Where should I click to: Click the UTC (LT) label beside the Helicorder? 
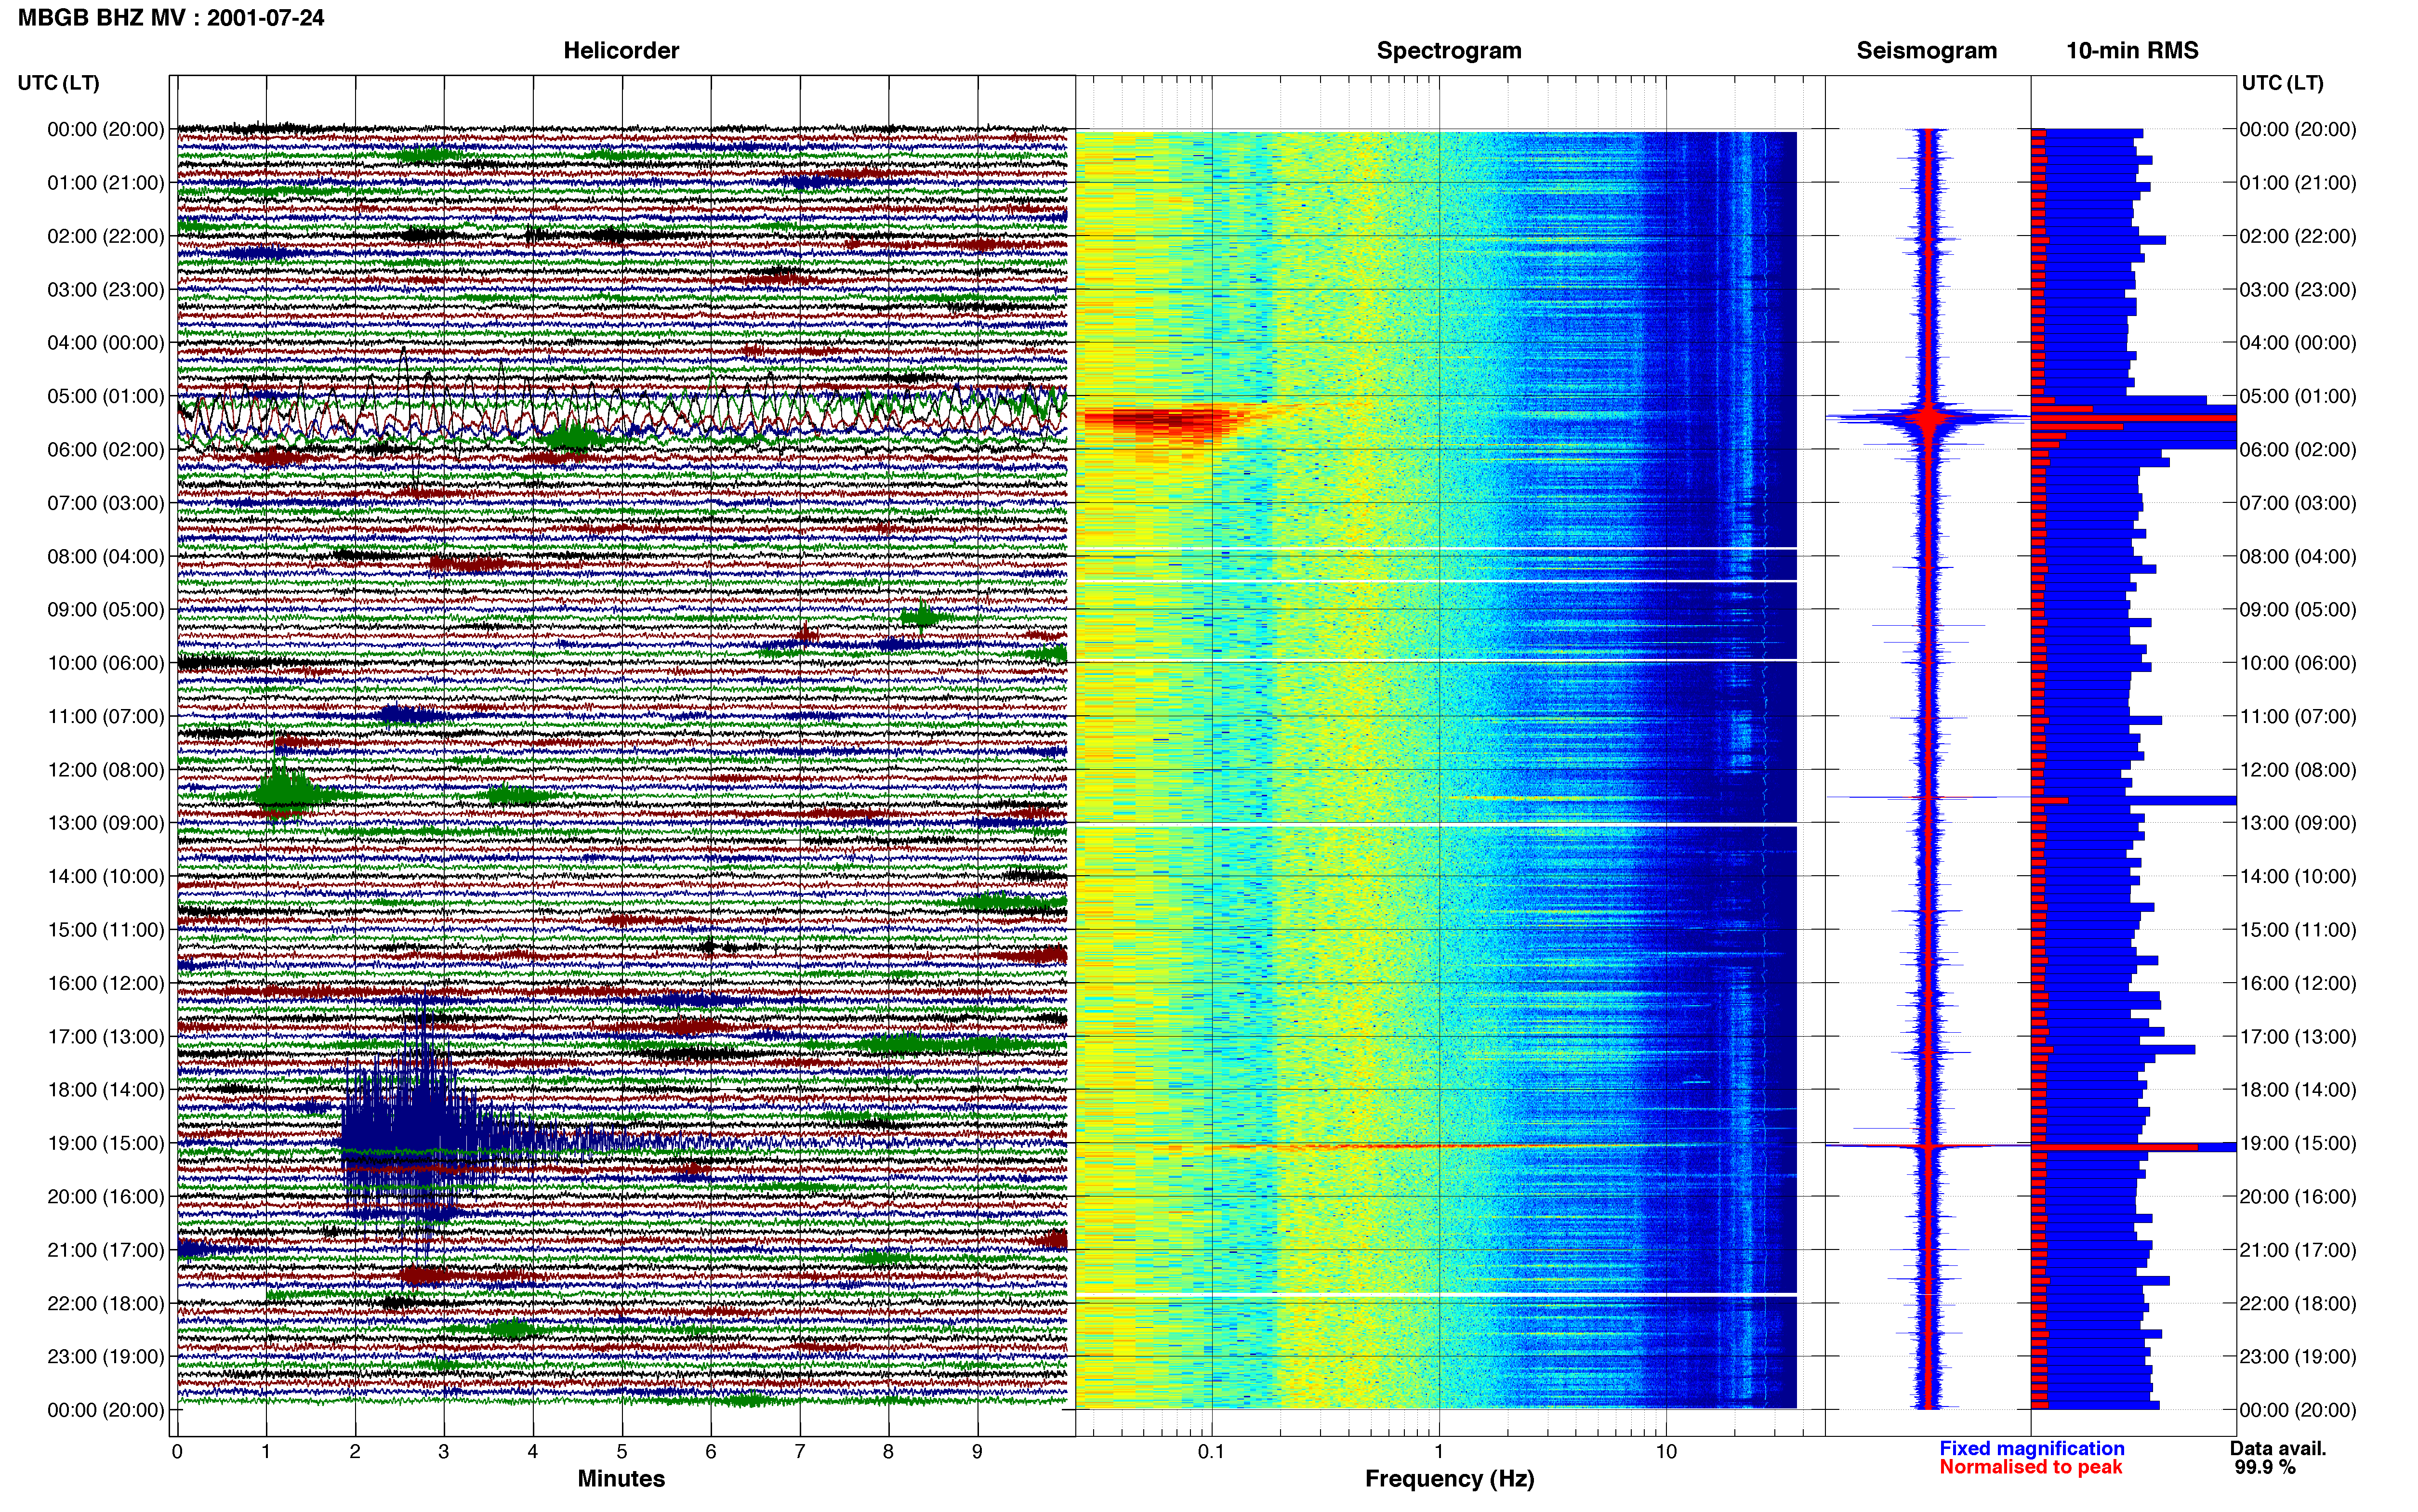[58, 83]
